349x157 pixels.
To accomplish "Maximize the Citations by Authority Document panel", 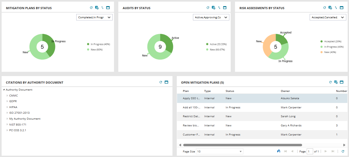I will pyautogui.click(x=166, y=82).
